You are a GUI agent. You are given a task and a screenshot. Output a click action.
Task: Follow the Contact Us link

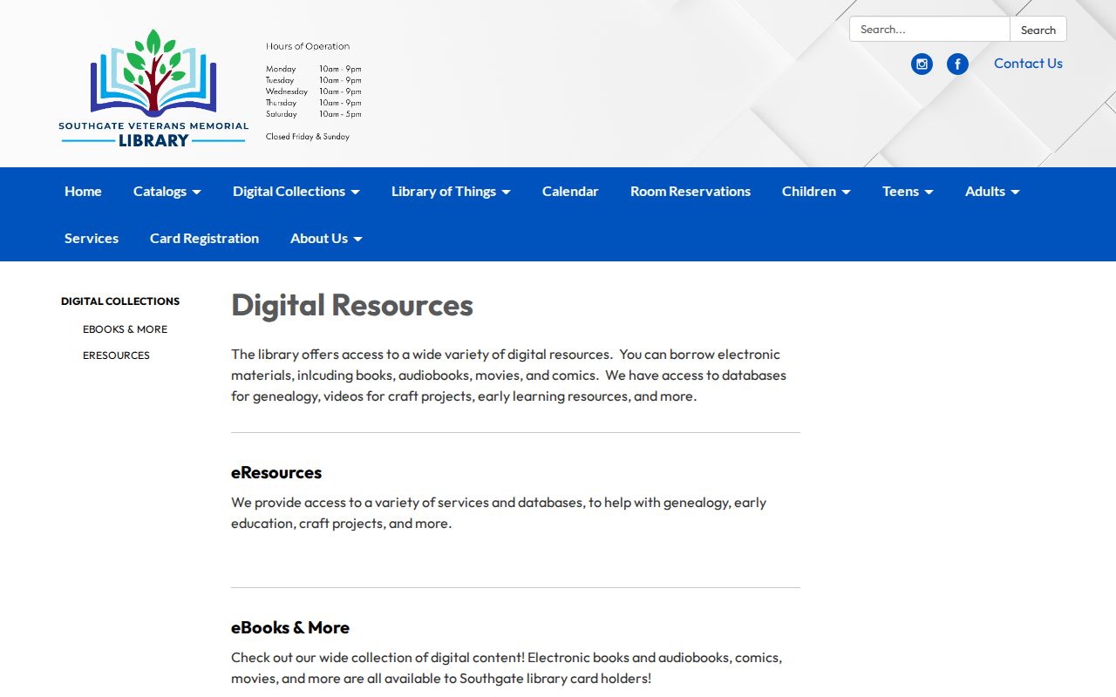1028,63
